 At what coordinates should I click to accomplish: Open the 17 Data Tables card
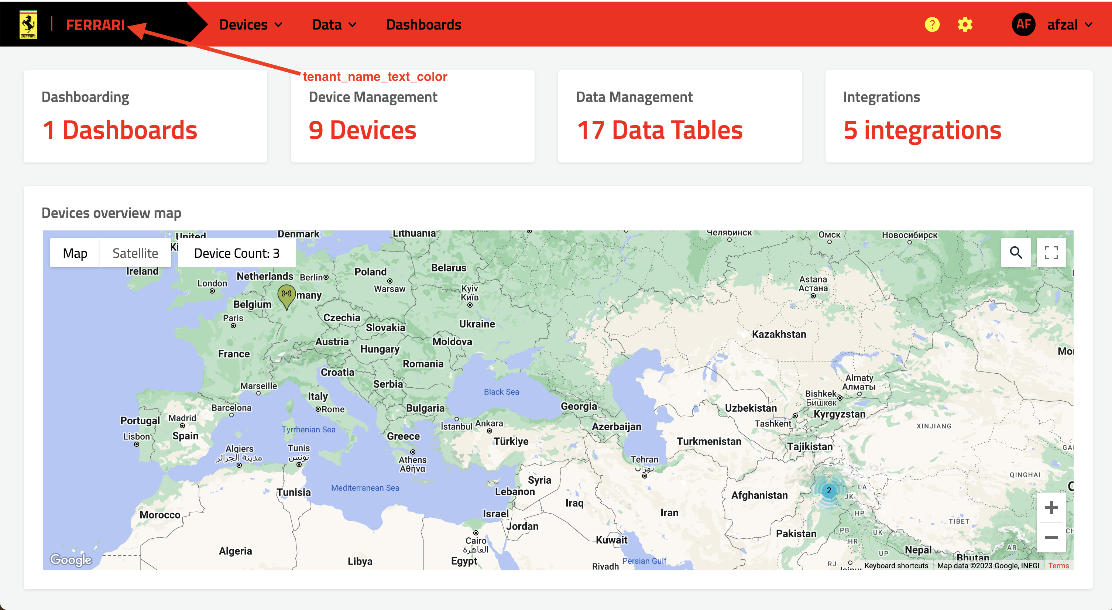point(679,117)
